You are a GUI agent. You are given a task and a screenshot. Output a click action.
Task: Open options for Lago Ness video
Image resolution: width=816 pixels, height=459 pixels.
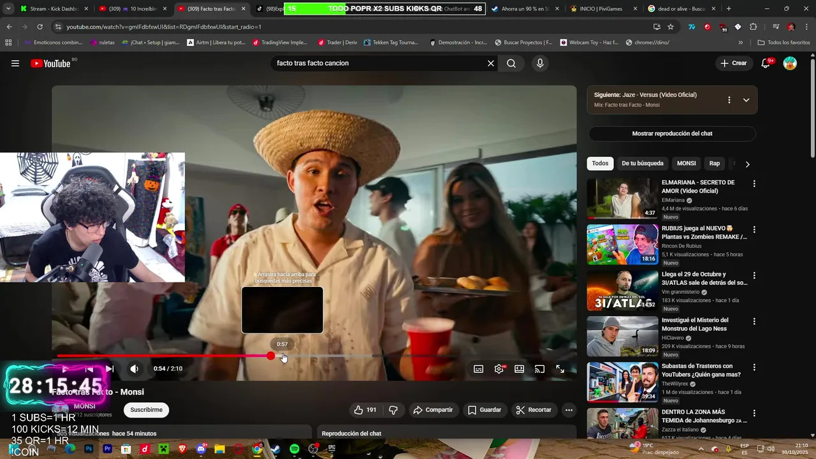pos(754,321)
